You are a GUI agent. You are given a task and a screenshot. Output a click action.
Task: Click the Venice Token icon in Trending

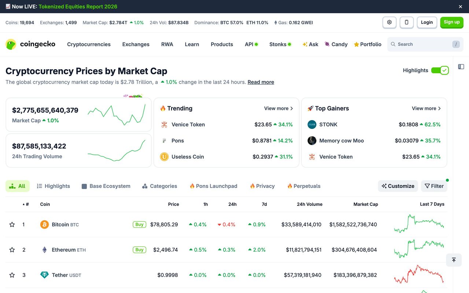click(x=164, y=125)
